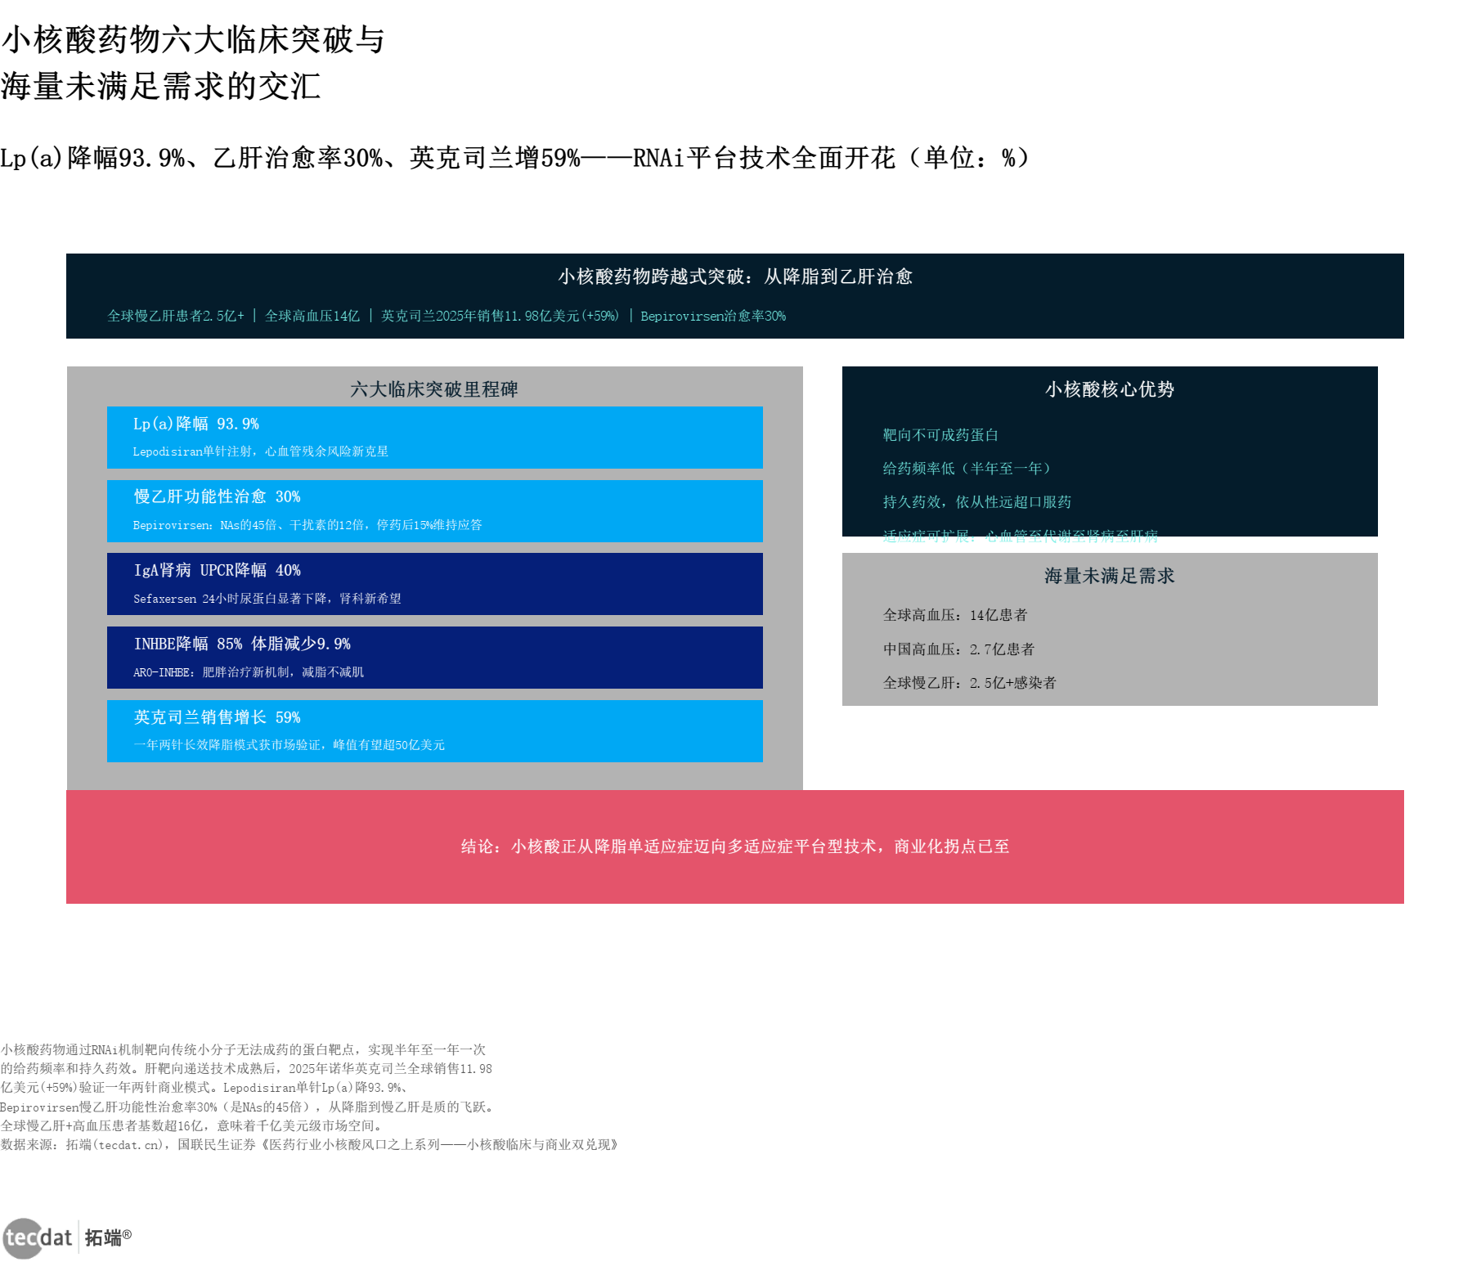Click the line '持久药效，依从性远超口服药'
Image resolution: width=1472 pixels, height=1262 pixels.
click(977, 502)
